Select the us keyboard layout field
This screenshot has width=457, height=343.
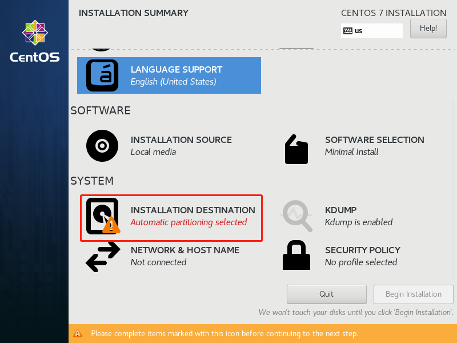pos(372,31)
